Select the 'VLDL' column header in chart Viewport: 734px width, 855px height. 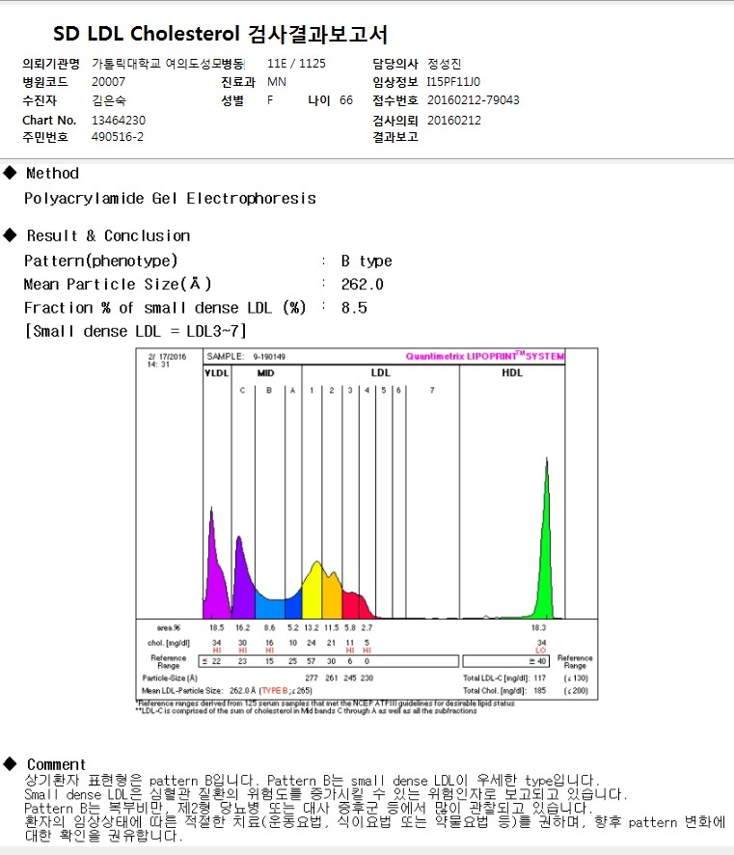pos(216,372)
